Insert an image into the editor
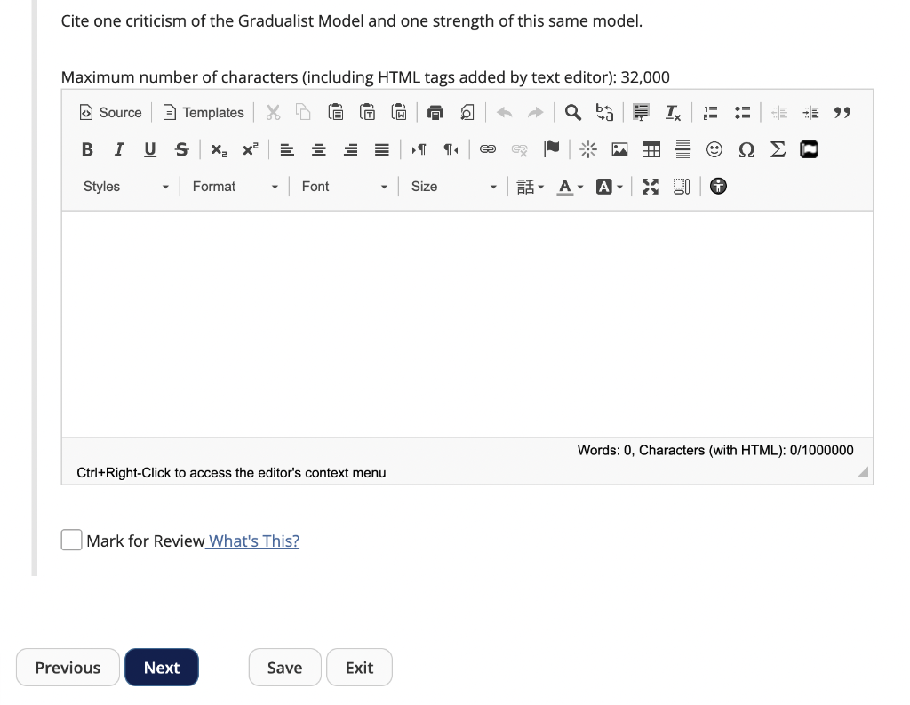Viewport: 910px width, 705px height. (619, 149)
